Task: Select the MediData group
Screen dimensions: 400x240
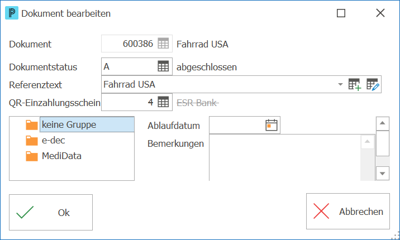Action: pyautogui.click(x=61, y=156)
